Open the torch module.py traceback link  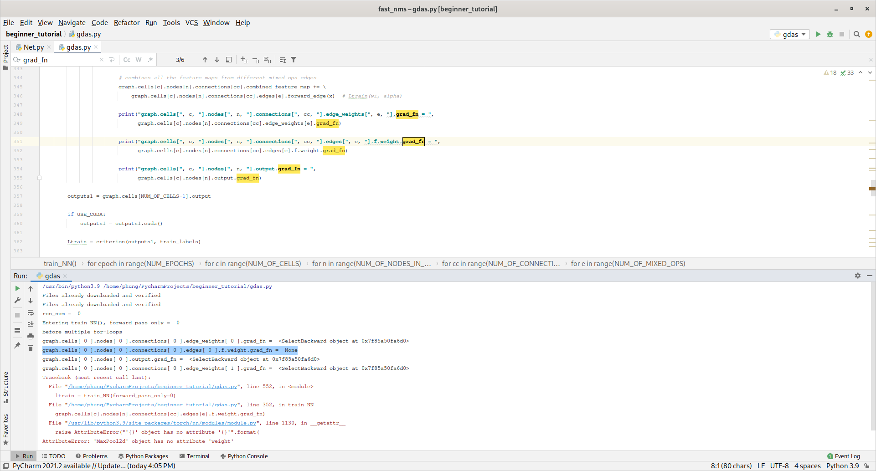[x=162, y=423]
